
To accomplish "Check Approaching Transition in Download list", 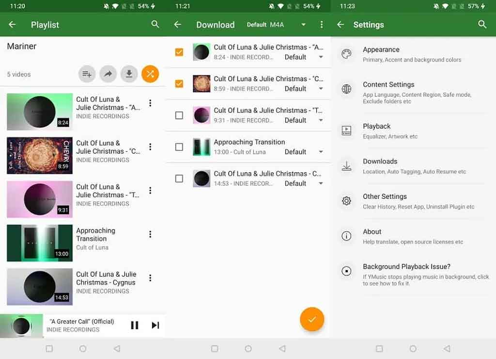I will point(179,147).
